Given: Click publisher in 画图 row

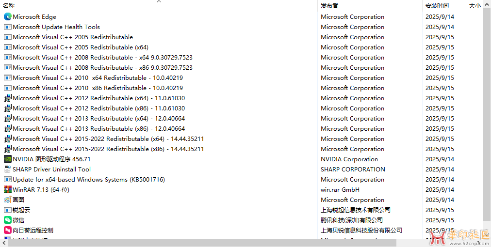Looking at the screenshot, I should pos(352,200).
